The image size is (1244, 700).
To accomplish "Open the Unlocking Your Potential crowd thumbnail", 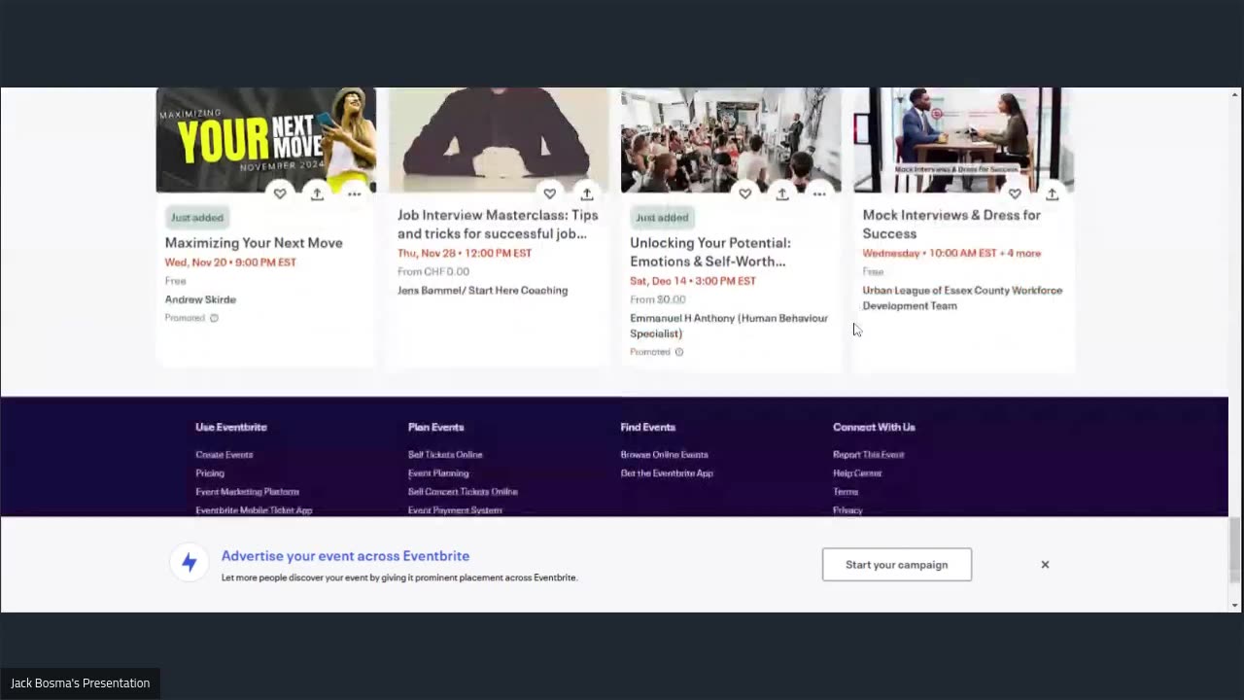I will [x=731, y=140].
